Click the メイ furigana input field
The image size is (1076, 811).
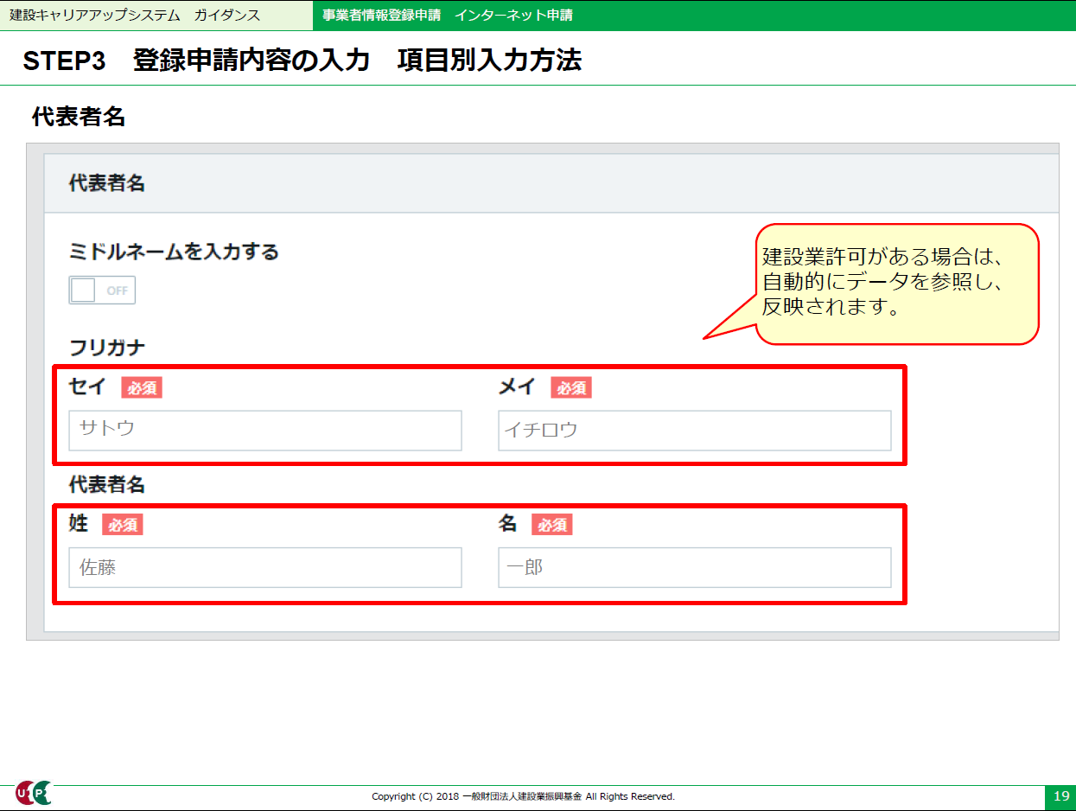pos(695,430)
